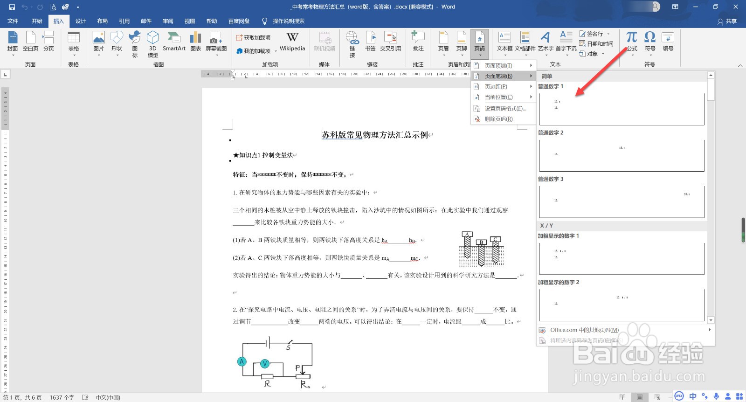Image resolution: width=746 pixels, height=402 pixels.
Task: Expand the Object (对象) dropdown arrow
Action: coord(603,54)
